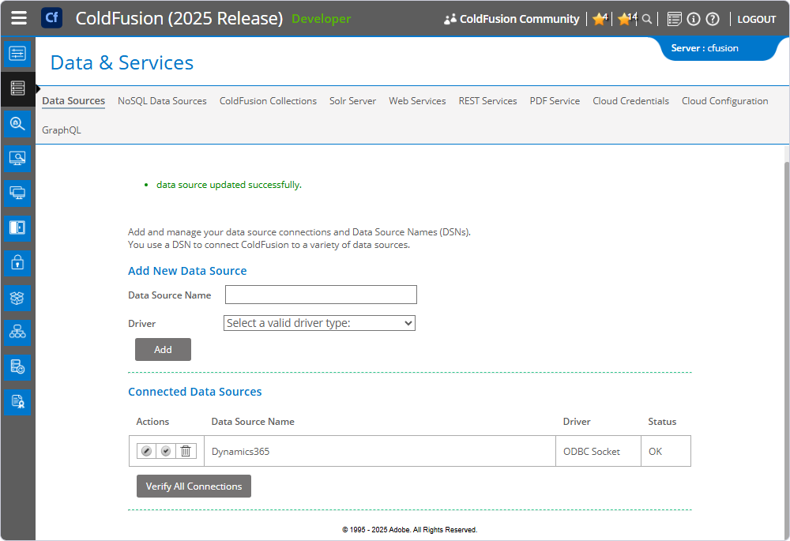This screenshot has width=790, height=541.
Task: Click inside the Data Source Name field
Action: 320,294
